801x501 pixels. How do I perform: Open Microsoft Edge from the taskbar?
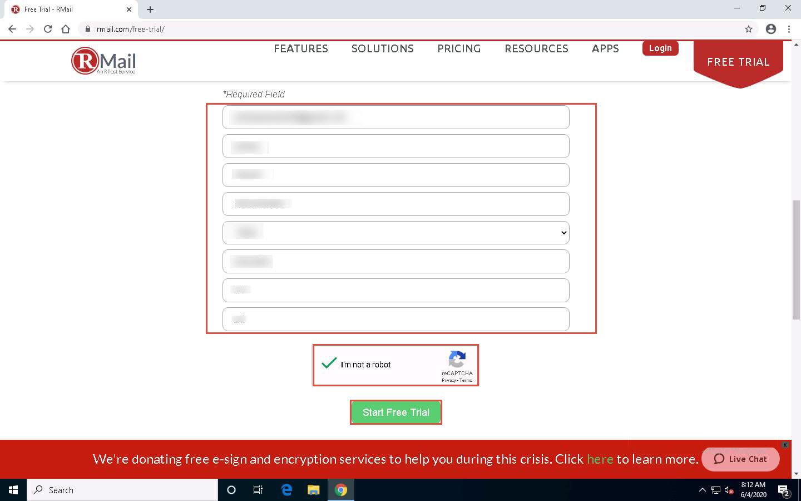coord(286,490)
